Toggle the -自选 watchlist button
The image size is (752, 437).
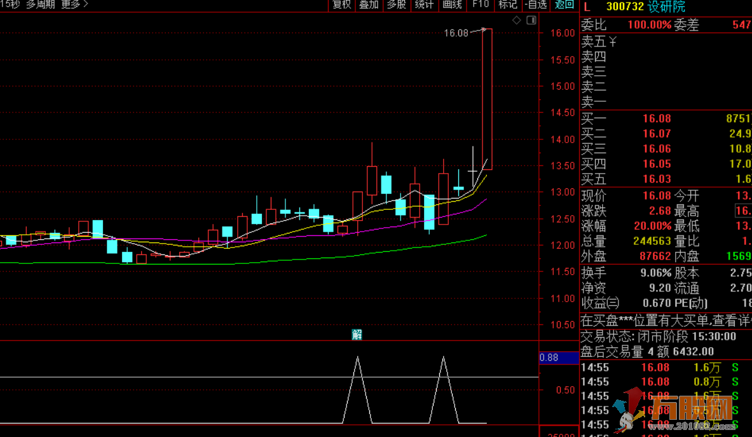tap(536, 5)
